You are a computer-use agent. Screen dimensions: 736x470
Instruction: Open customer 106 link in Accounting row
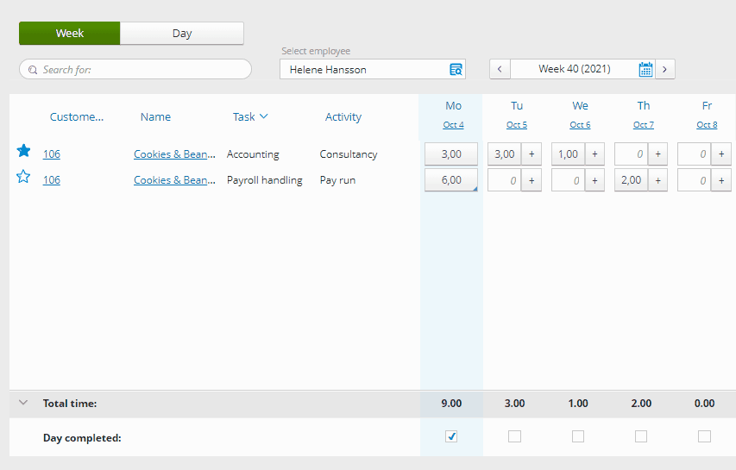click(52, 154)
